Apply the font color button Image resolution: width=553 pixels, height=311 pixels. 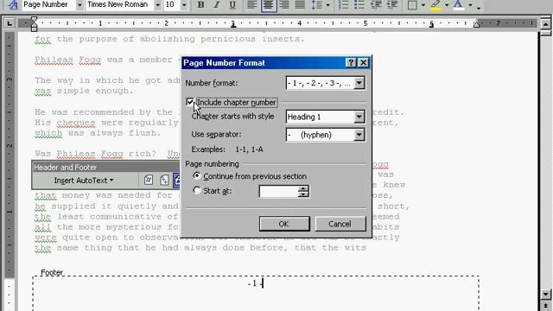(458, 5)
